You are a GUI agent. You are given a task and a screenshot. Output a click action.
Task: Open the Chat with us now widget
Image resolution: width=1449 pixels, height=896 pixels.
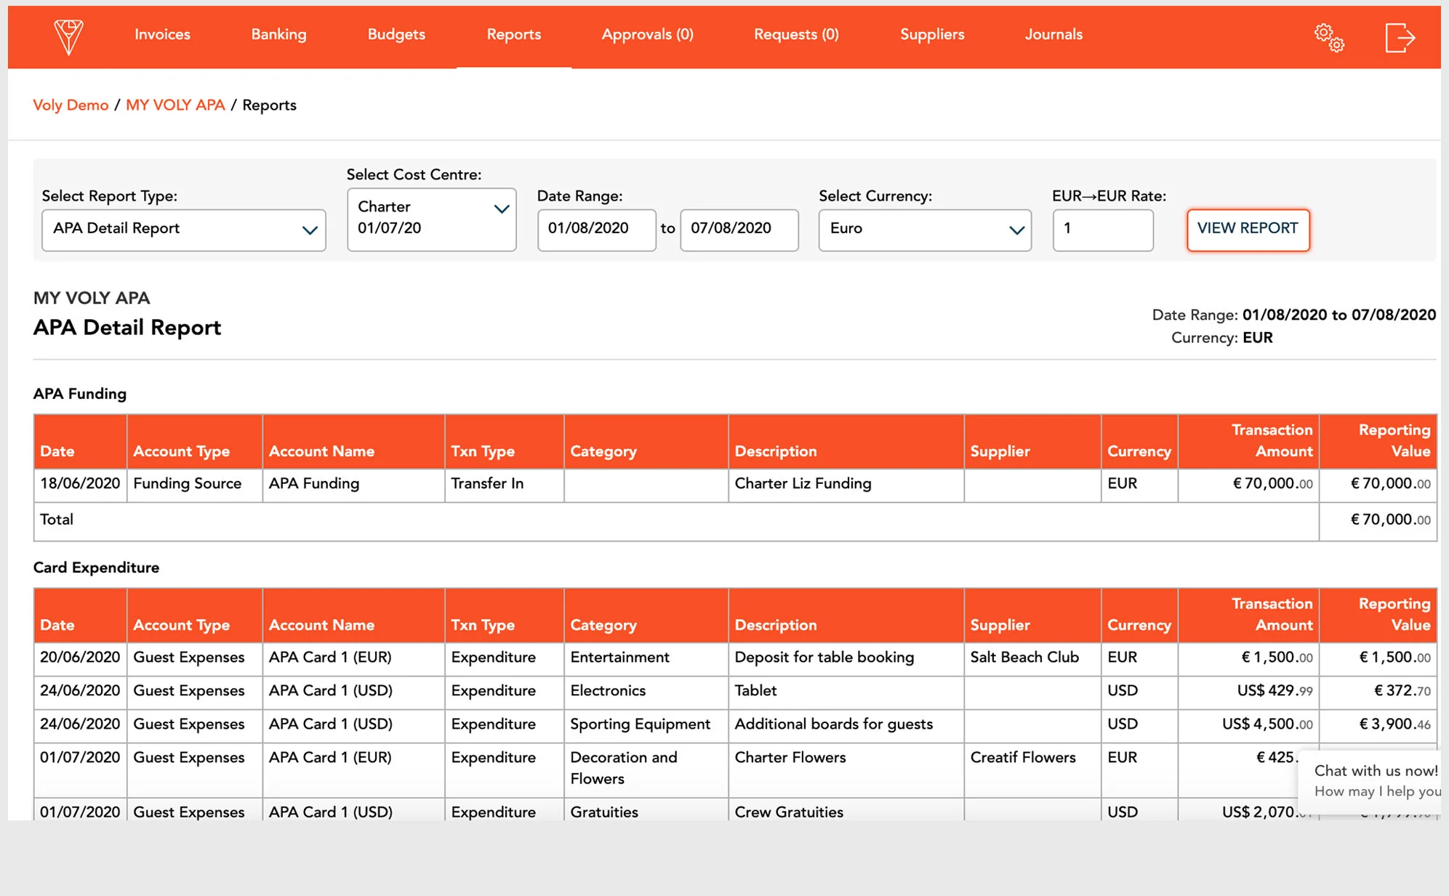coord(1373,781)
